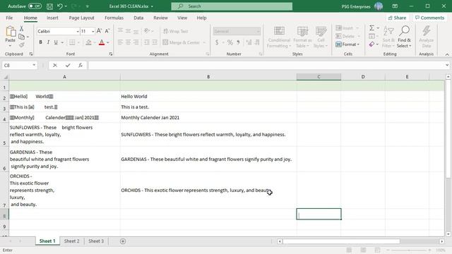Click the Save icon in title bar
Screen dimensions: 452x254
tap(49, 6)
